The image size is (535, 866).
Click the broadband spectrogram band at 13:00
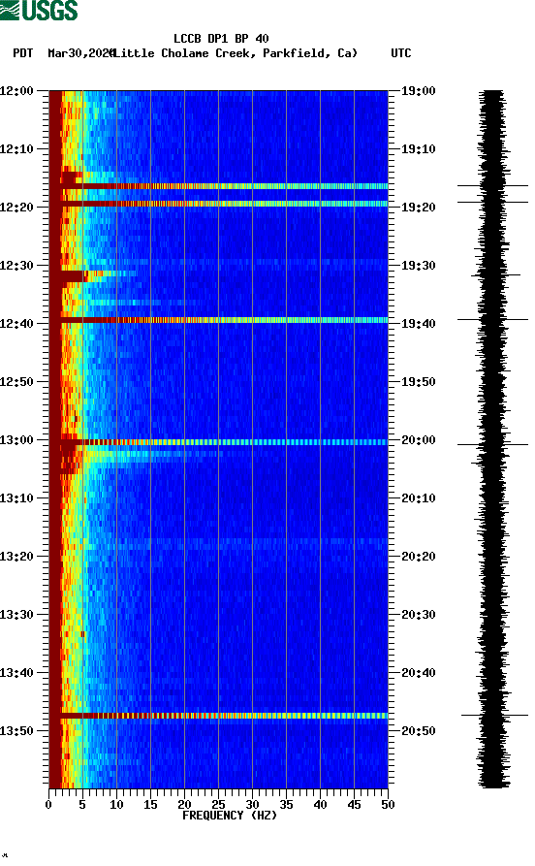[219, 442]
